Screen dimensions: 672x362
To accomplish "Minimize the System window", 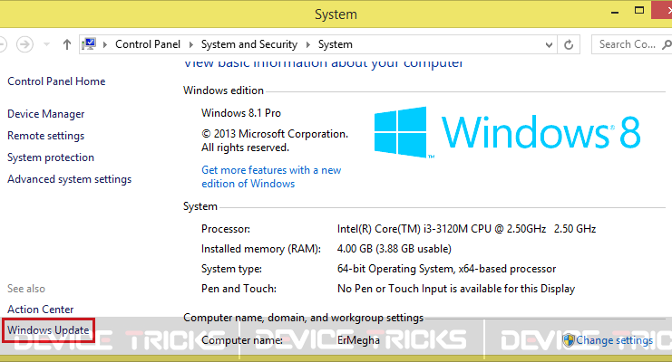I will tap(615, 11).
